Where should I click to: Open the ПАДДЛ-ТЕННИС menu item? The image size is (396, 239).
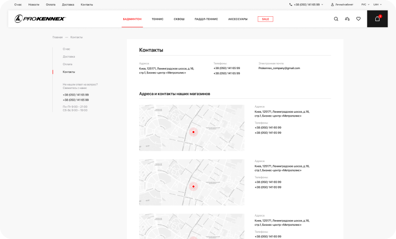(206, 19)
